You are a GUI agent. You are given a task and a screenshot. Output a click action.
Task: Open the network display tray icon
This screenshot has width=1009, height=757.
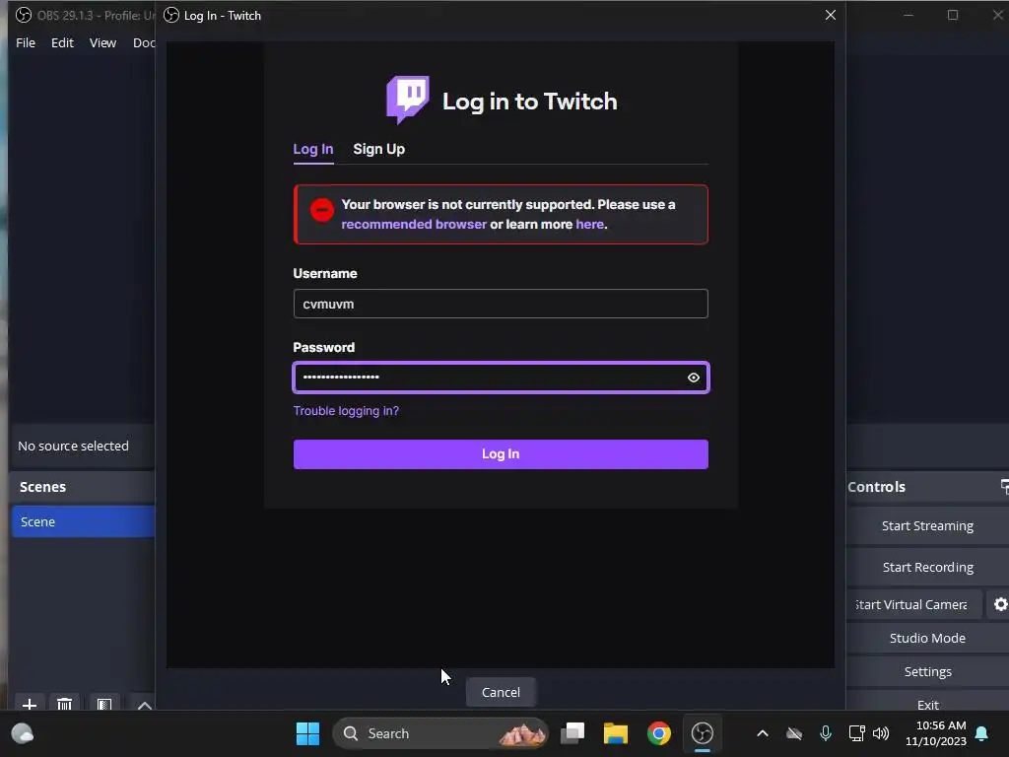click(x=856, y=733)
